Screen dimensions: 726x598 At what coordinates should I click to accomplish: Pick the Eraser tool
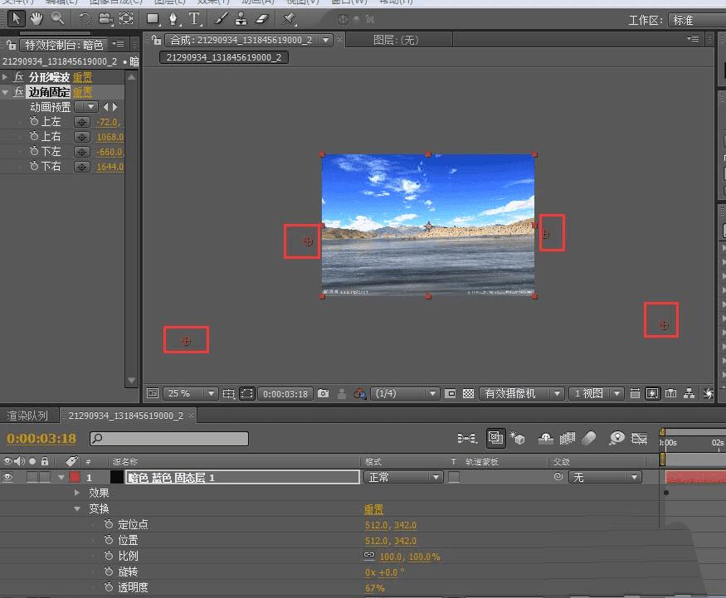(263, 18)
